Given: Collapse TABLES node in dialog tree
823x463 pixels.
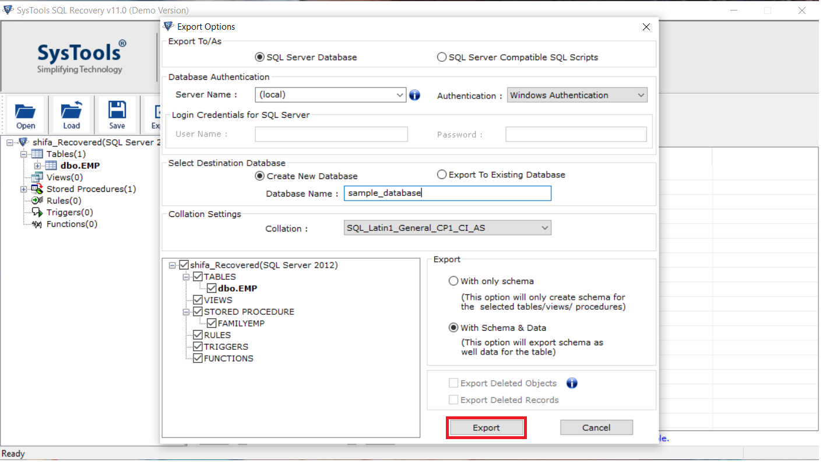Looking at the screenshot, I should pos(187,277).
